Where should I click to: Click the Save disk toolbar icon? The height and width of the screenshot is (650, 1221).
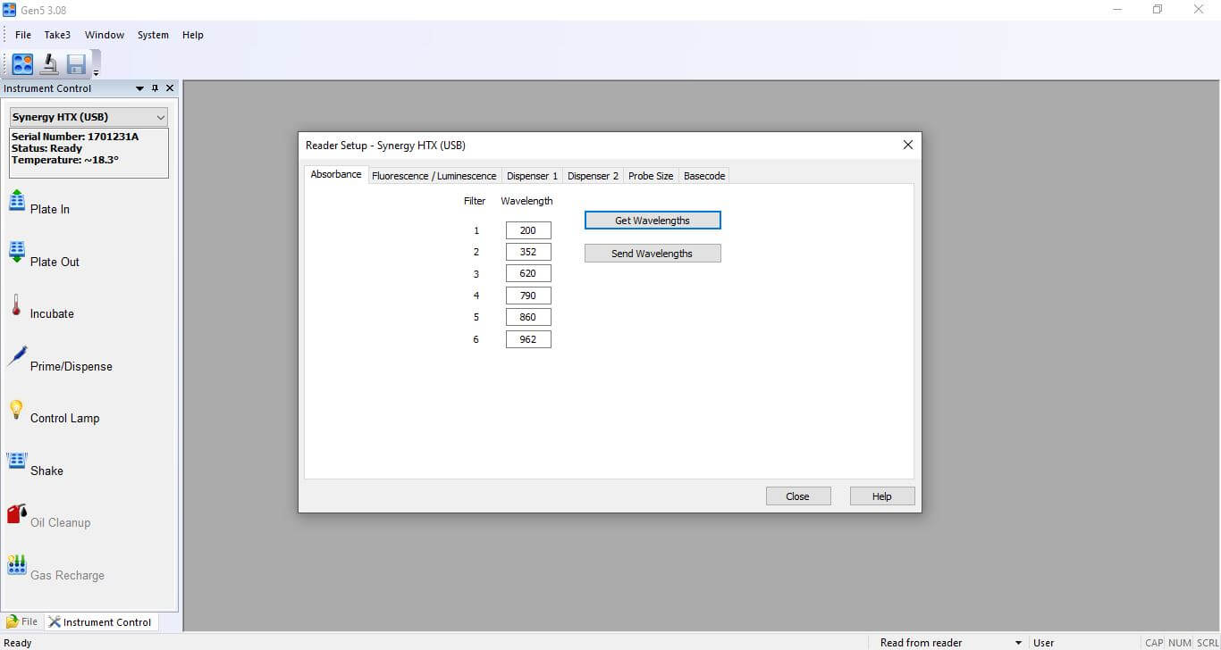point(76,64)
